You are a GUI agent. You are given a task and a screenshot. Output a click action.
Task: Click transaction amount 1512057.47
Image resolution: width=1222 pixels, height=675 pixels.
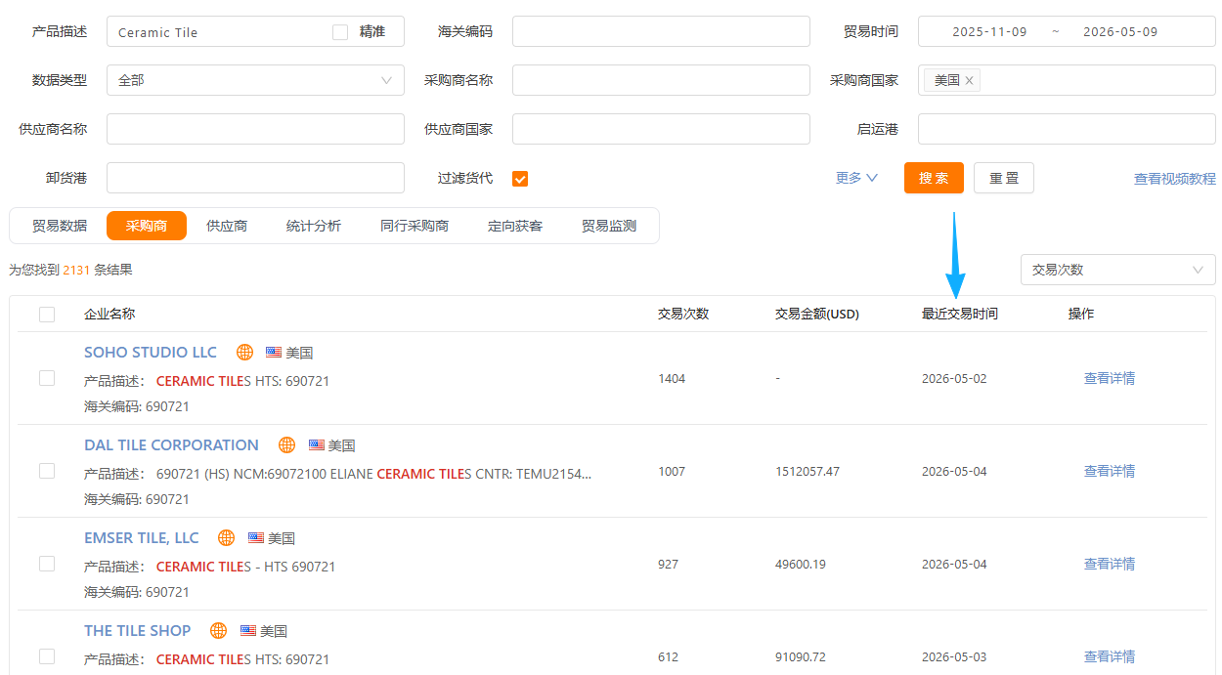(x=807, y=472)
